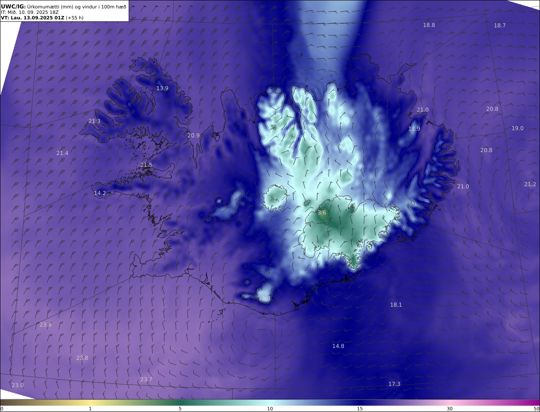540x412 pixels.
Task: Click the '0' tick on the color scale
Action: point(2,409)
